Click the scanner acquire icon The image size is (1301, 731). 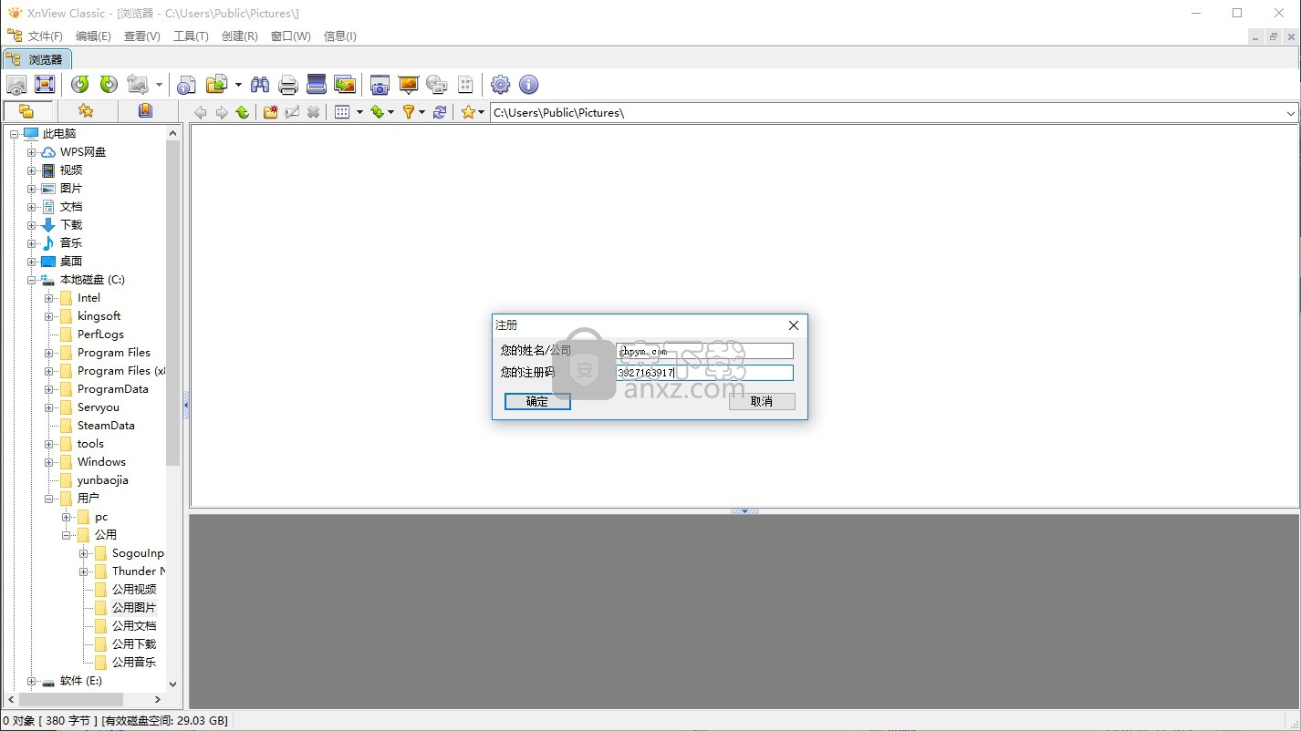click(317, 85)
